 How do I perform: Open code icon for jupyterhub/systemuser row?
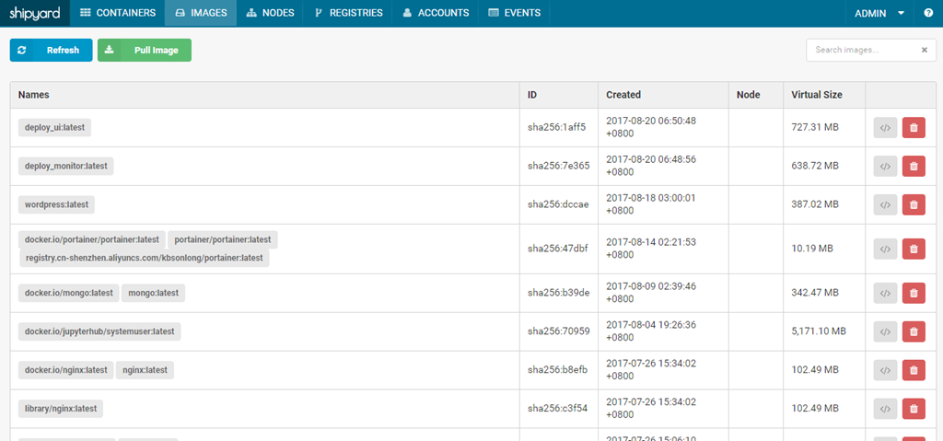[x=885, y=331]
